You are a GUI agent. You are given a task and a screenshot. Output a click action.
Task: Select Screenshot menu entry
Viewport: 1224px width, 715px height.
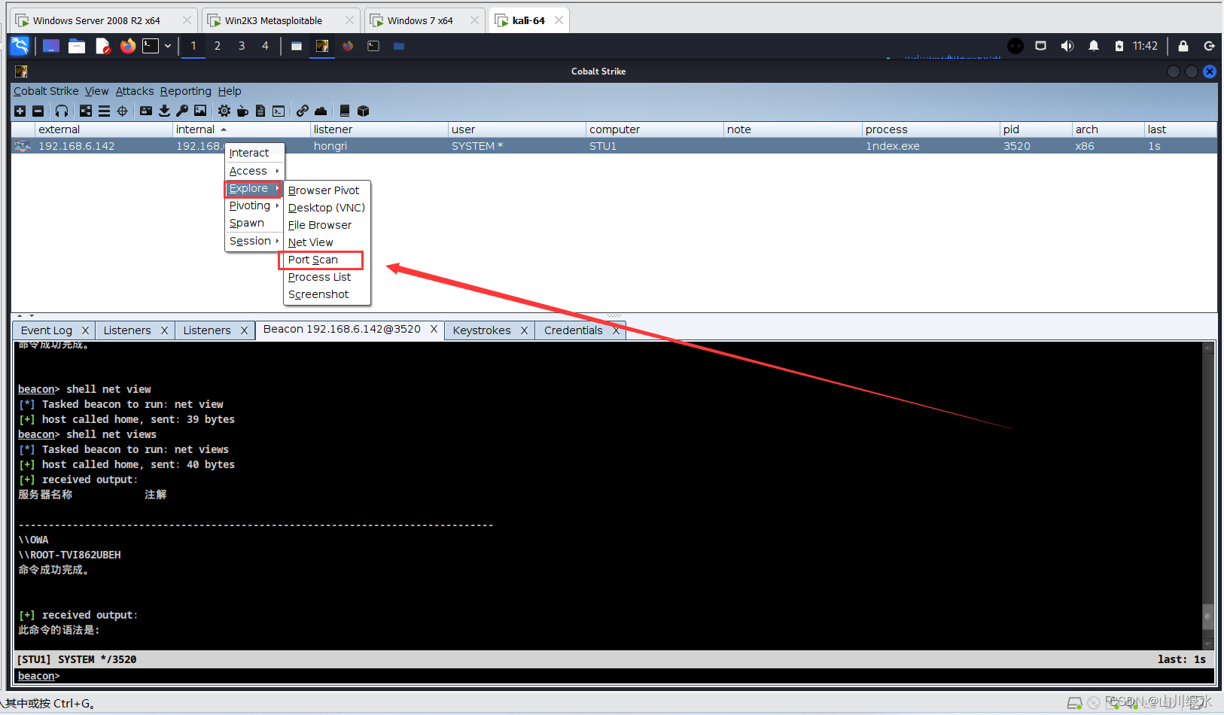[327, 294]
